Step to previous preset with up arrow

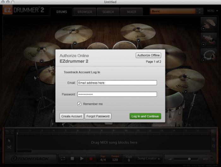pos(200,10)
